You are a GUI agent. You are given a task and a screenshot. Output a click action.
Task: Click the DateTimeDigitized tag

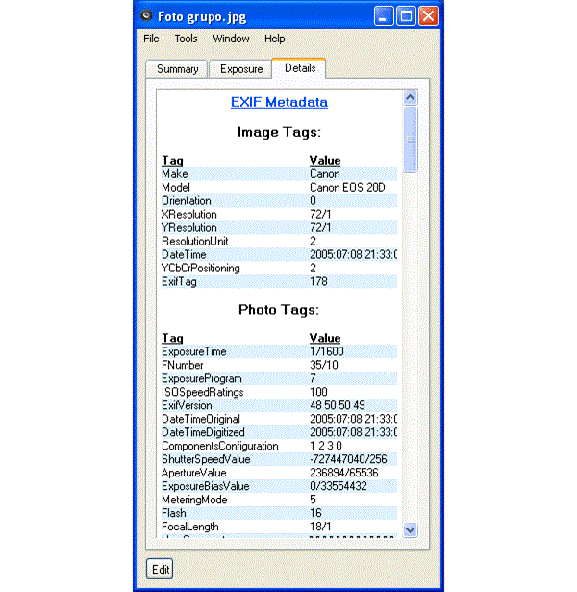(203, 432)
